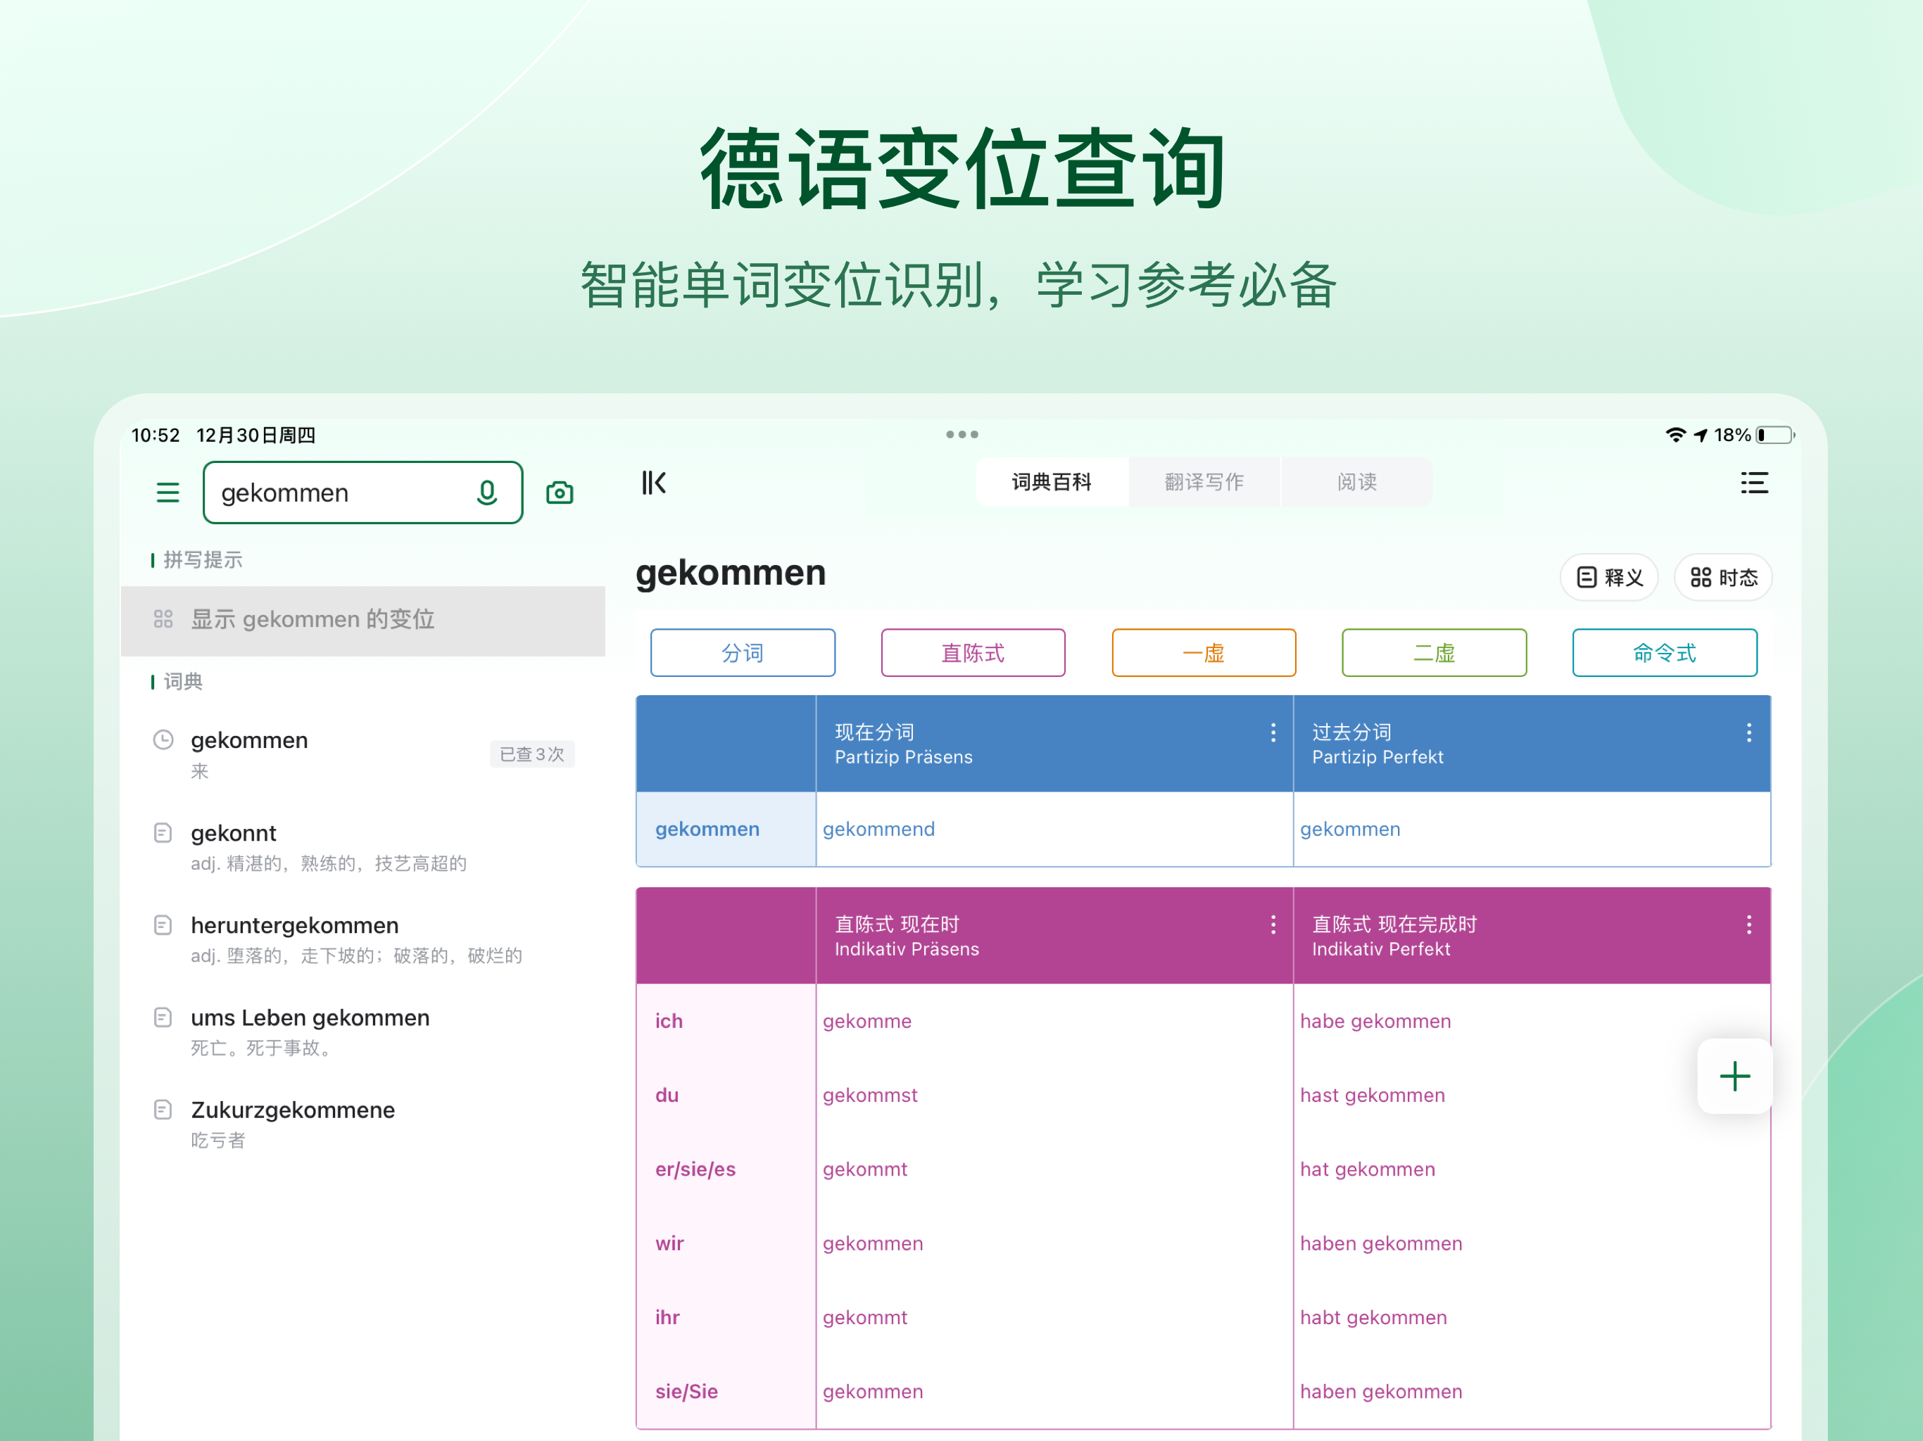Tap the battery indicator in status bar
Image resolution: width=1923 pixels, height=1441 pixels.
(1776, 435)
